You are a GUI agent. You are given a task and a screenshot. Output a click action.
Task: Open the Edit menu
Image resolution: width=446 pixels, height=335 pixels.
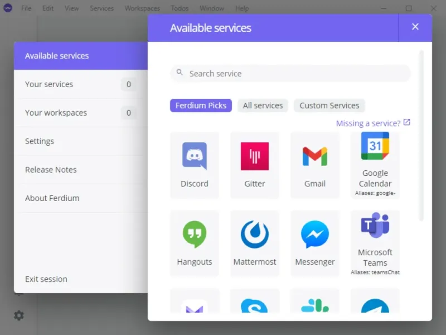[x=48, y=8]
